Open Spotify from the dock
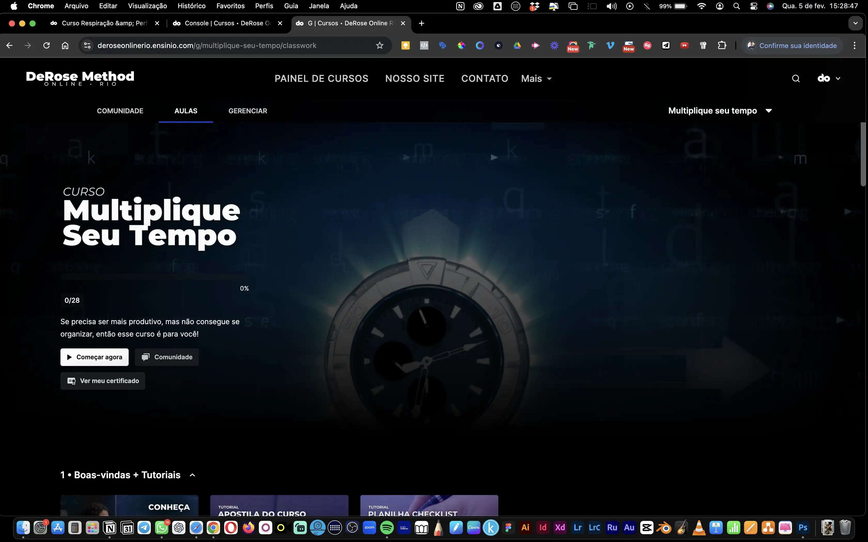The height and width of the screenshot is (542, 868). (387, 528)
